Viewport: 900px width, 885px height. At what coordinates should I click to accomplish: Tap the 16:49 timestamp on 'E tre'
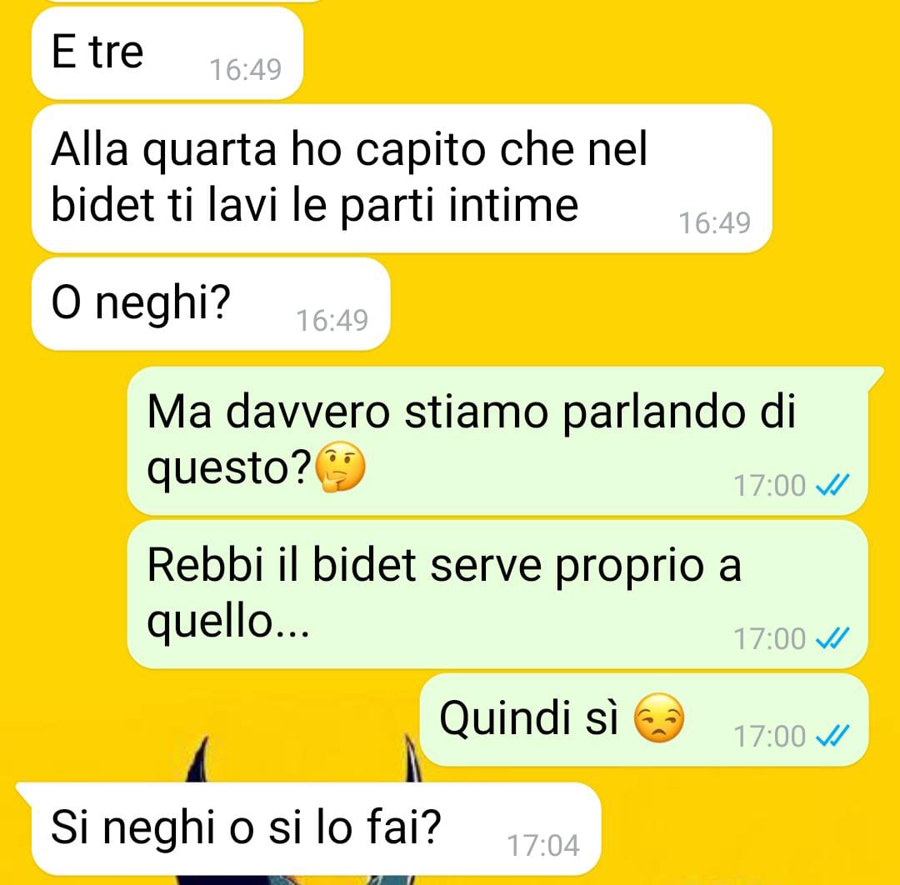246,70
